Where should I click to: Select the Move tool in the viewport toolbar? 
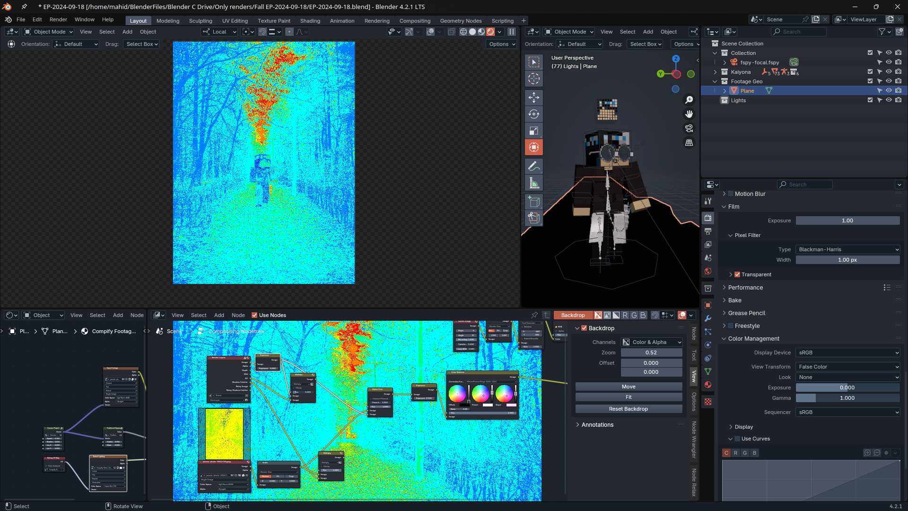point(534,97)
